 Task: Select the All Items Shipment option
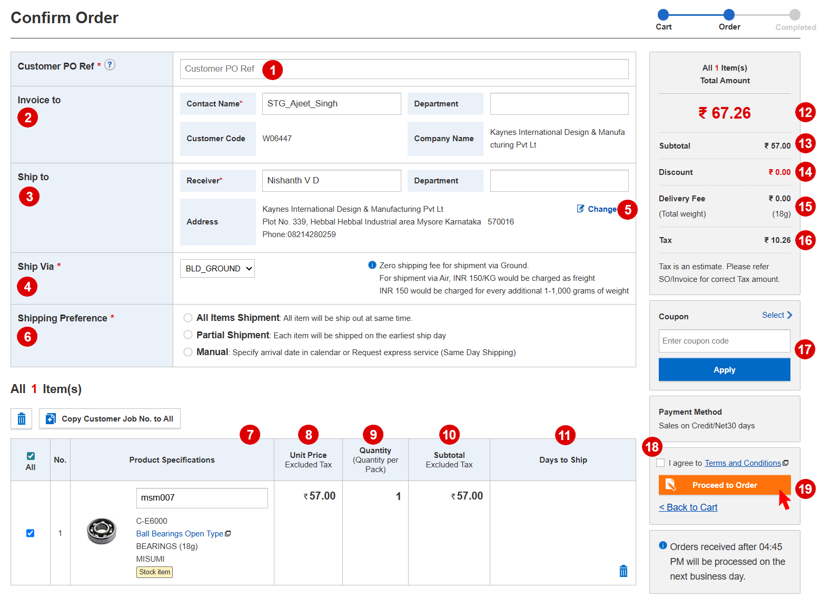(188, 318)
